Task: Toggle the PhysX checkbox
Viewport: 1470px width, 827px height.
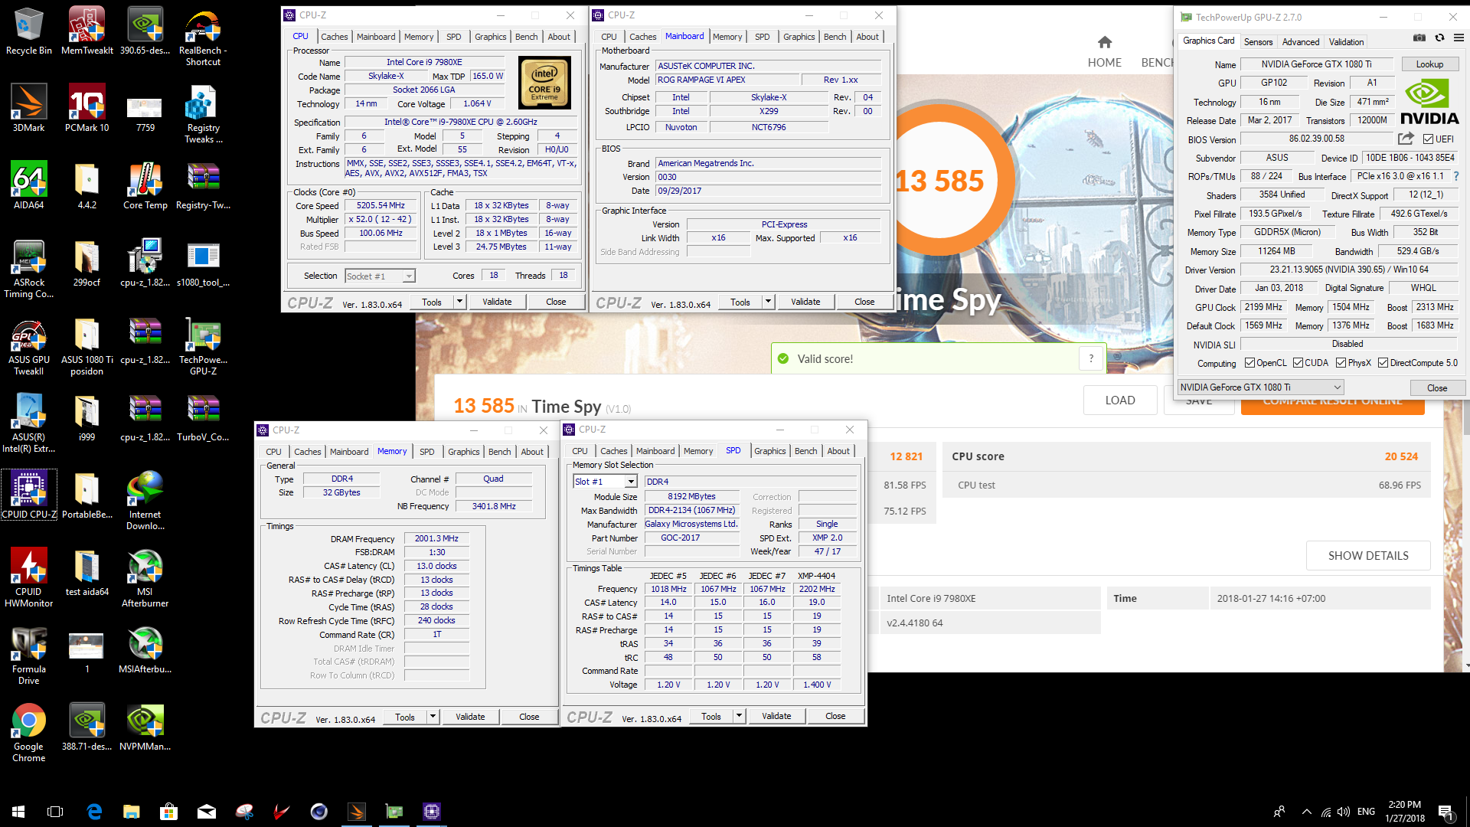Action: point(1341,363)
